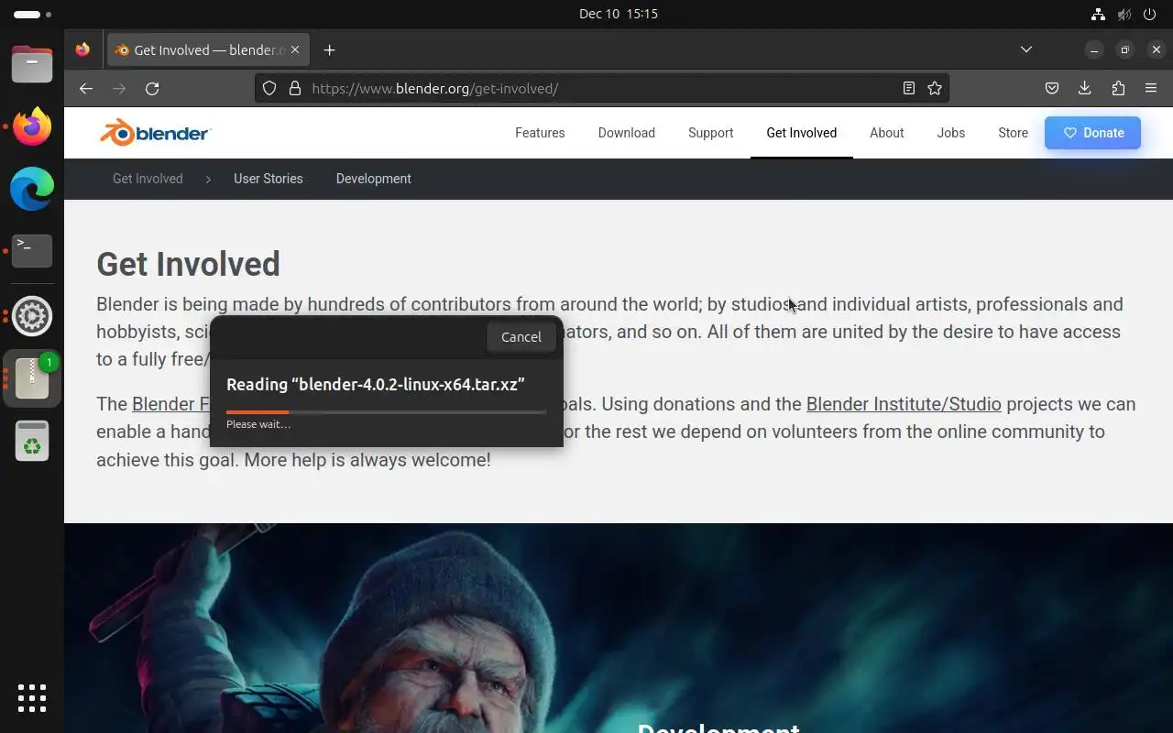1173x733 pixels.
Task: Open the Trash in the dock
Action: tap(32, 441)
